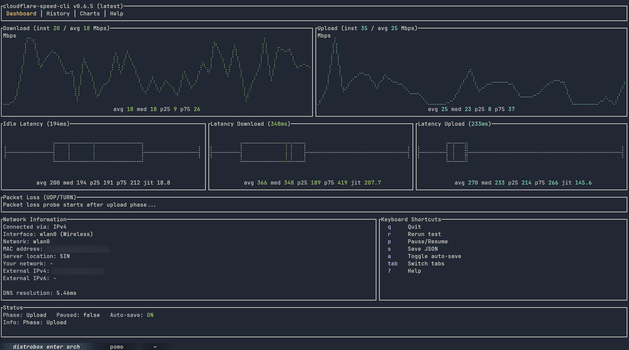
Task: Select the distrobox enter arch taskbar entry
Action: [47, 347]
